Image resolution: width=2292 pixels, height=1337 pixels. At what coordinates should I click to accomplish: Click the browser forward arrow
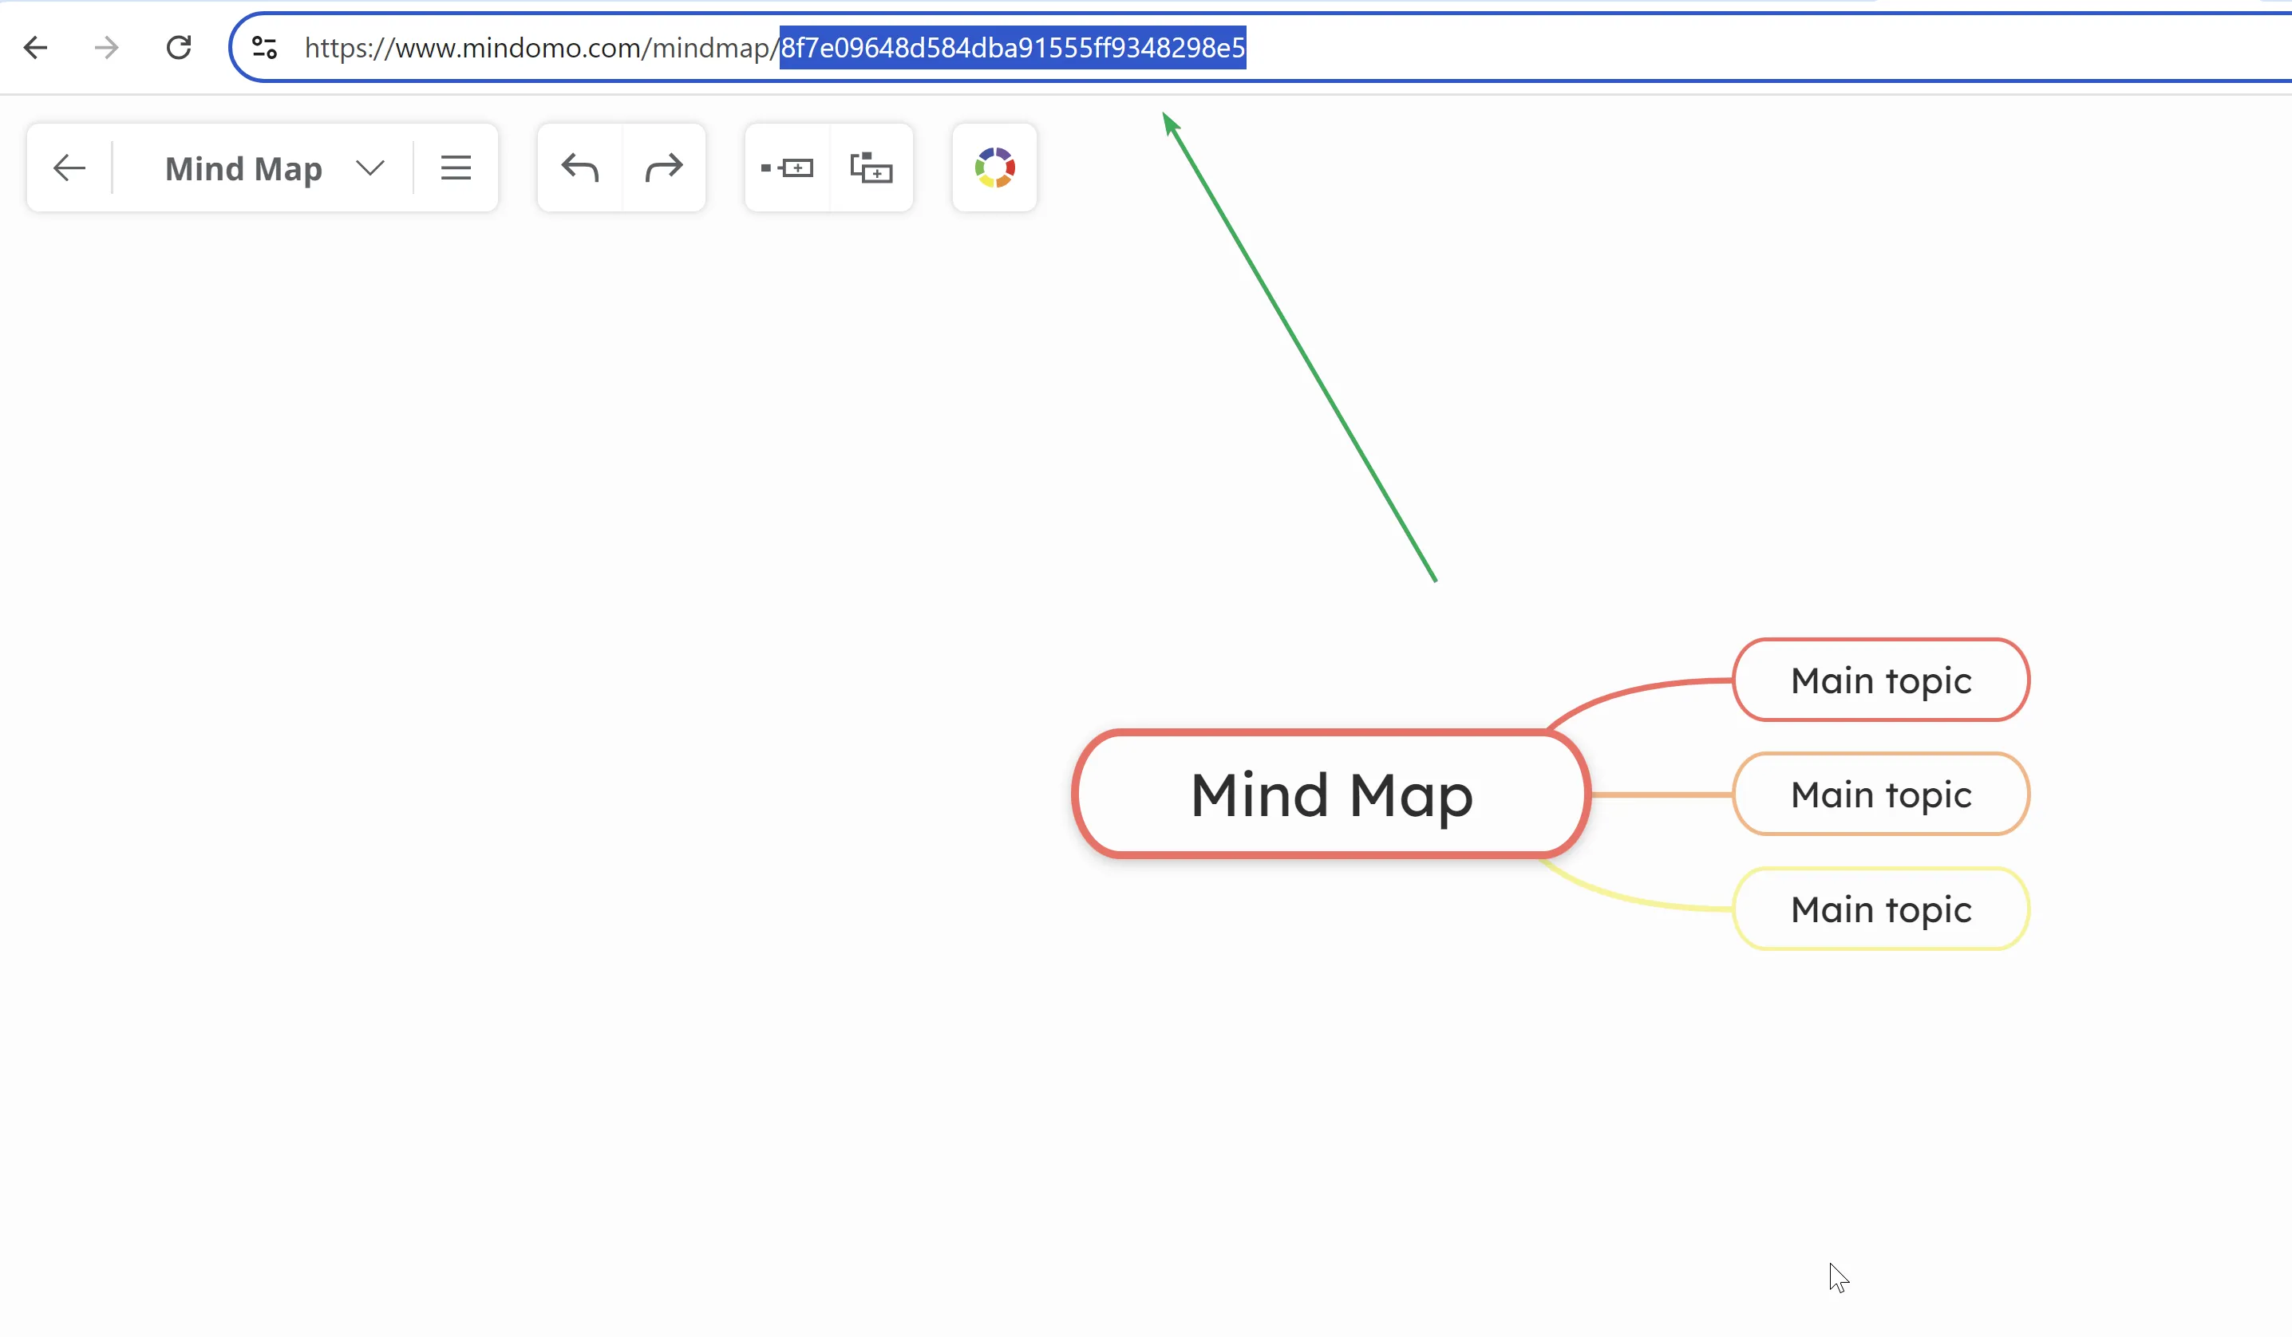[x=106, y=47]
